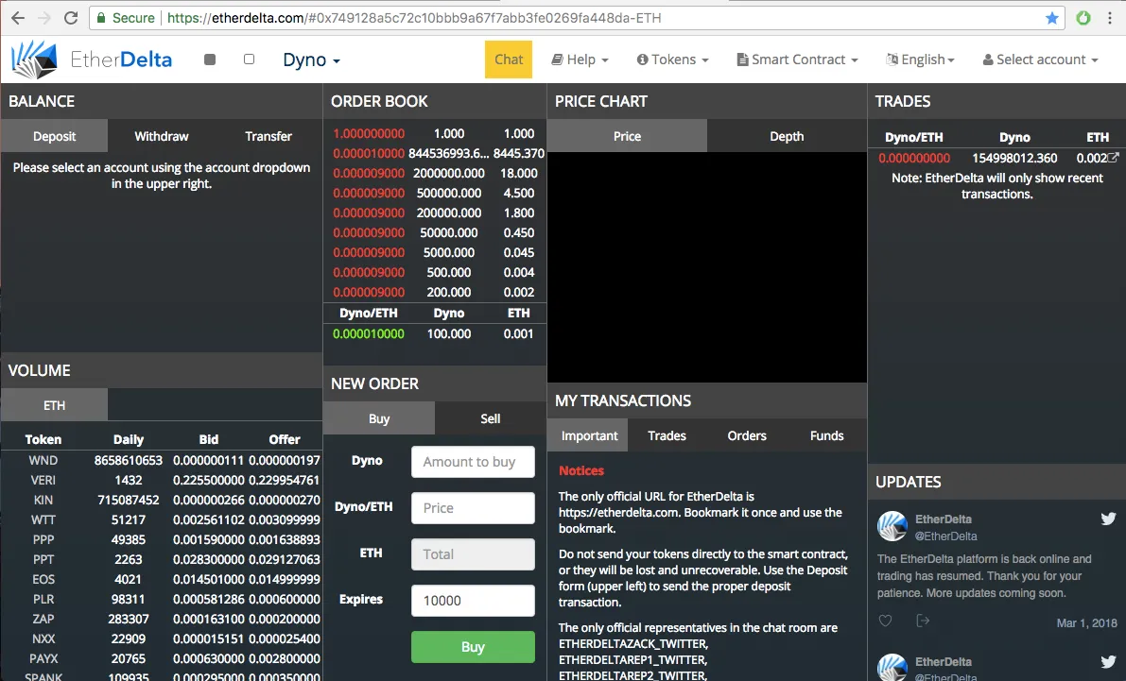Select the sell order with 2000000.000 Dyno

click(435, 173)
